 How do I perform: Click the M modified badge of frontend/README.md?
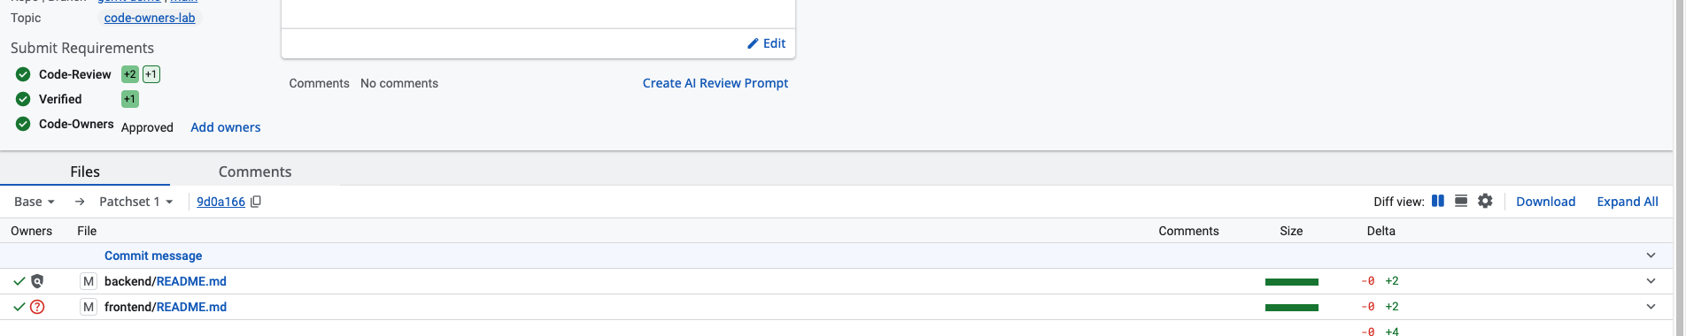[88, 307]
